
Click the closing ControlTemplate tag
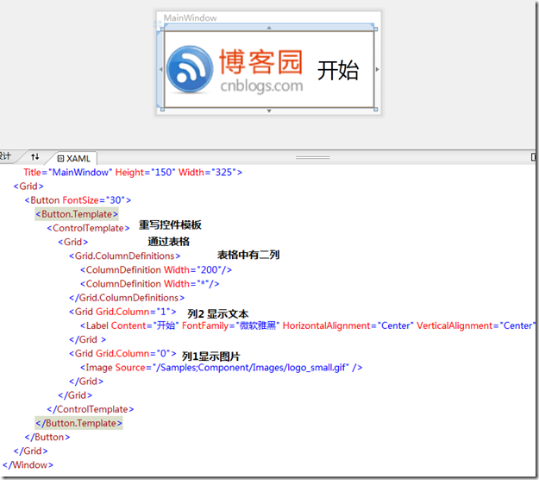point(91,409)
